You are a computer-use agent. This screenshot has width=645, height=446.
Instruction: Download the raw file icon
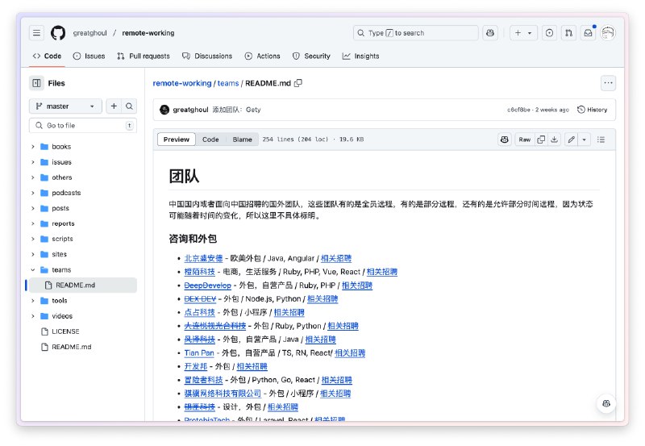pyautogui.click(x=554, y=140)
